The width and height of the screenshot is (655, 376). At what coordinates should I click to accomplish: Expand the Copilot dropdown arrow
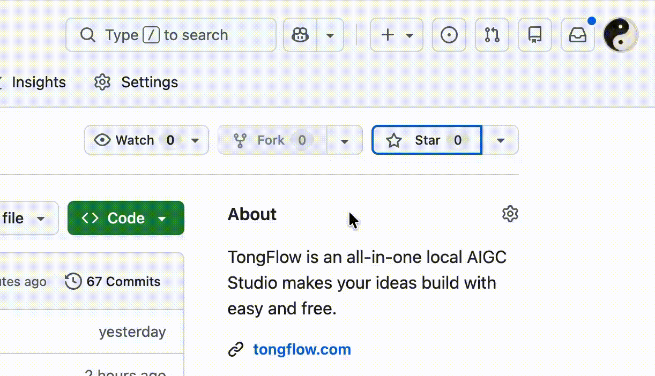(330, 35)
